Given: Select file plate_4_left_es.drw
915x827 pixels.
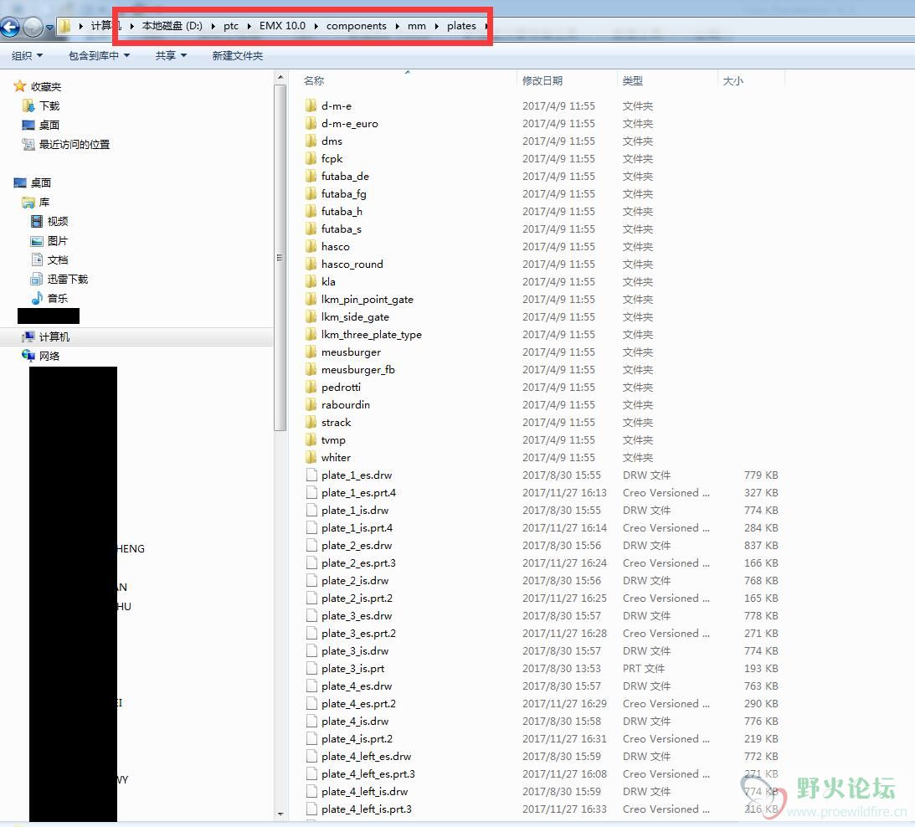Looking at the screenshot, I should click(366, 756).
